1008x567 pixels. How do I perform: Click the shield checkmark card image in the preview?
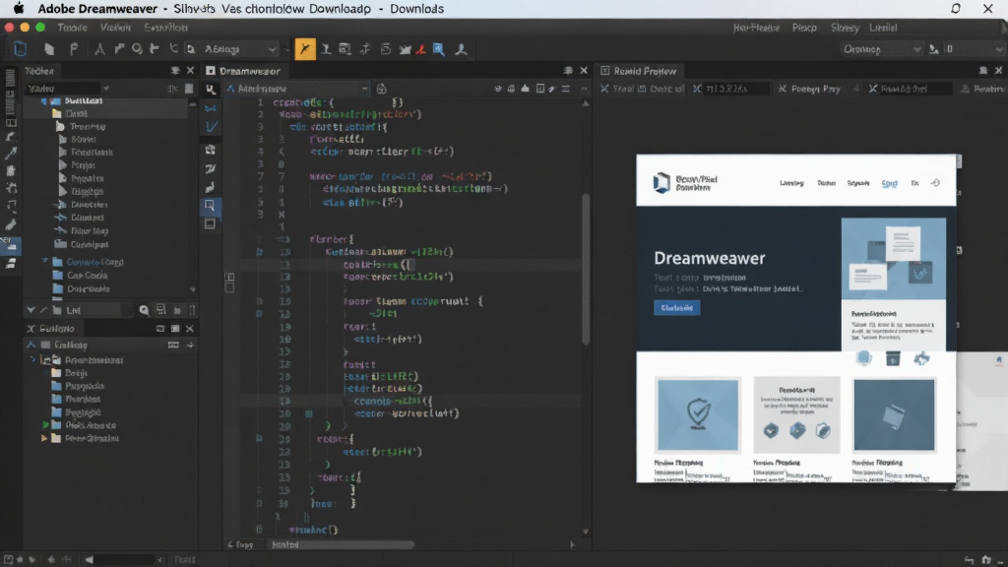[698, 414]
